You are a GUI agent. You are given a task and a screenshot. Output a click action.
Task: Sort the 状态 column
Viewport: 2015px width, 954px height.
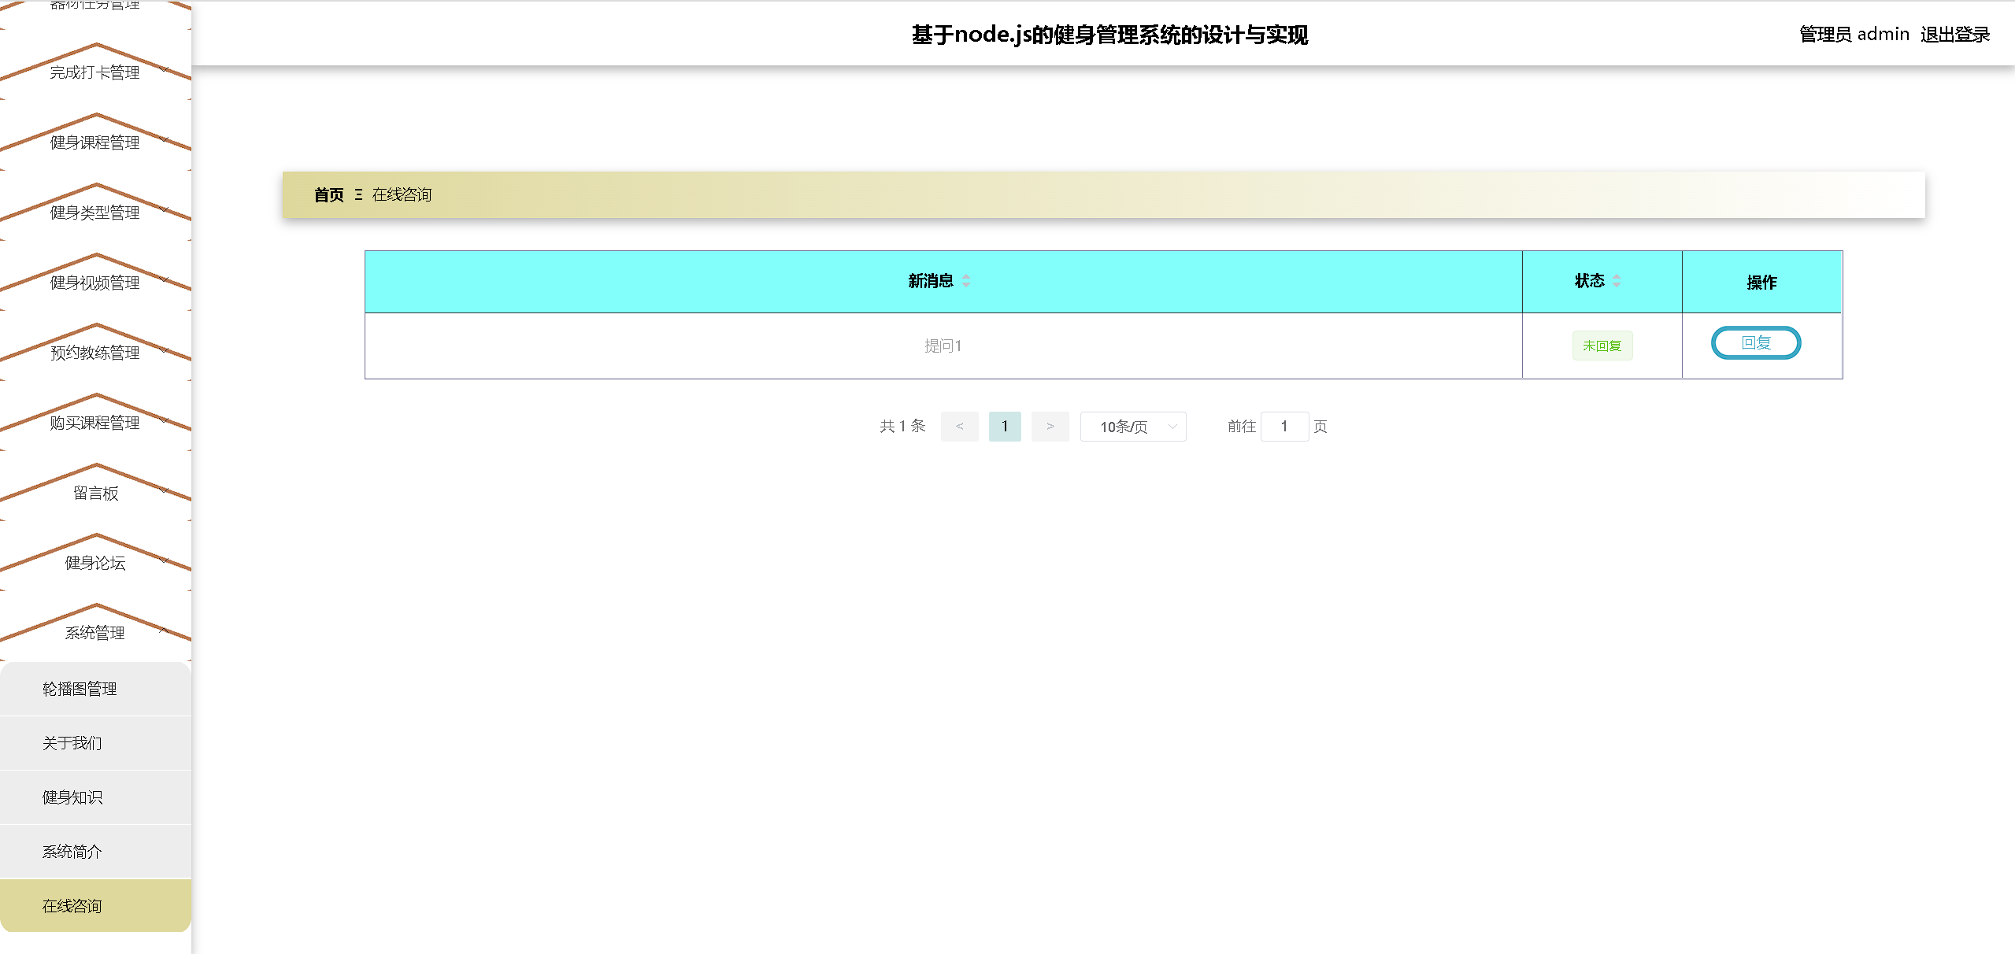pos(1616,281)
